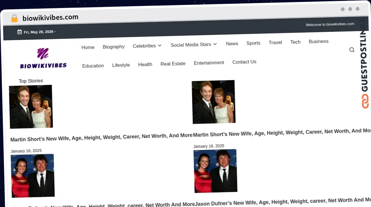Click the Top Stories heading
Viewport: 371px width, 207px height.
31,81
